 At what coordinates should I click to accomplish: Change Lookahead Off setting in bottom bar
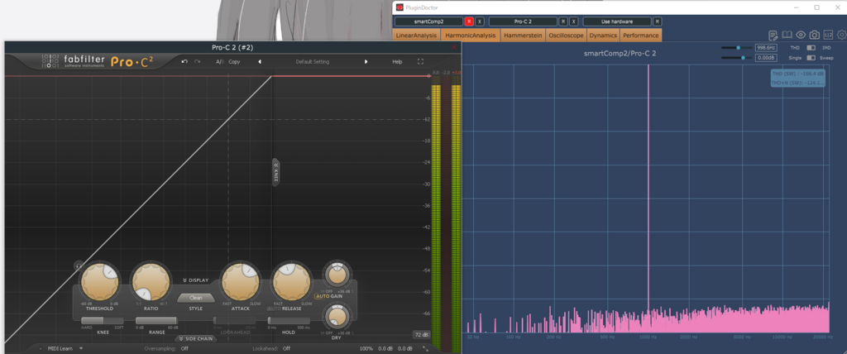click(286, 348)
